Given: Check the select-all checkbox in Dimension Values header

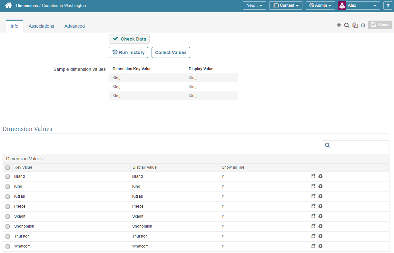Looking at the screenshot, I should 7,167.
